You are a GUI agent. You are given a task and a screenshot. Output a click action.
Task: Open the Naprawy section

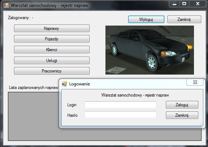pos(52,28)
